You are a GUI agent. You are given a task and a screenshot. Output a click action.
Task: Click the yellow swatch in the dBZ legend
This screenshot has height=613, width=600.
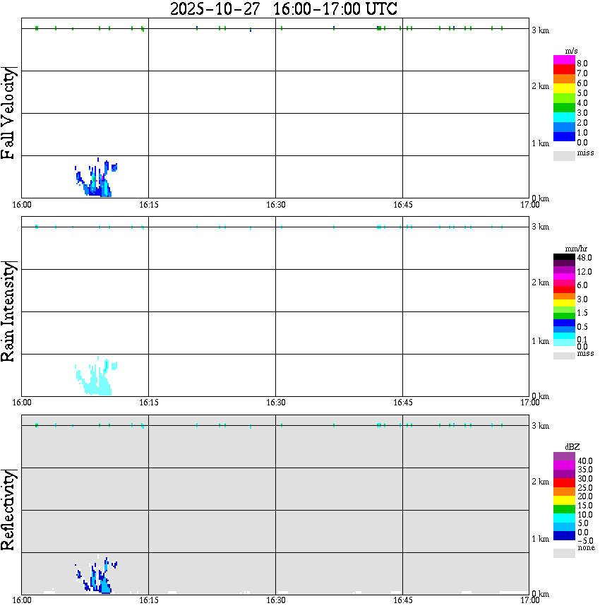[x=564, y=501]
